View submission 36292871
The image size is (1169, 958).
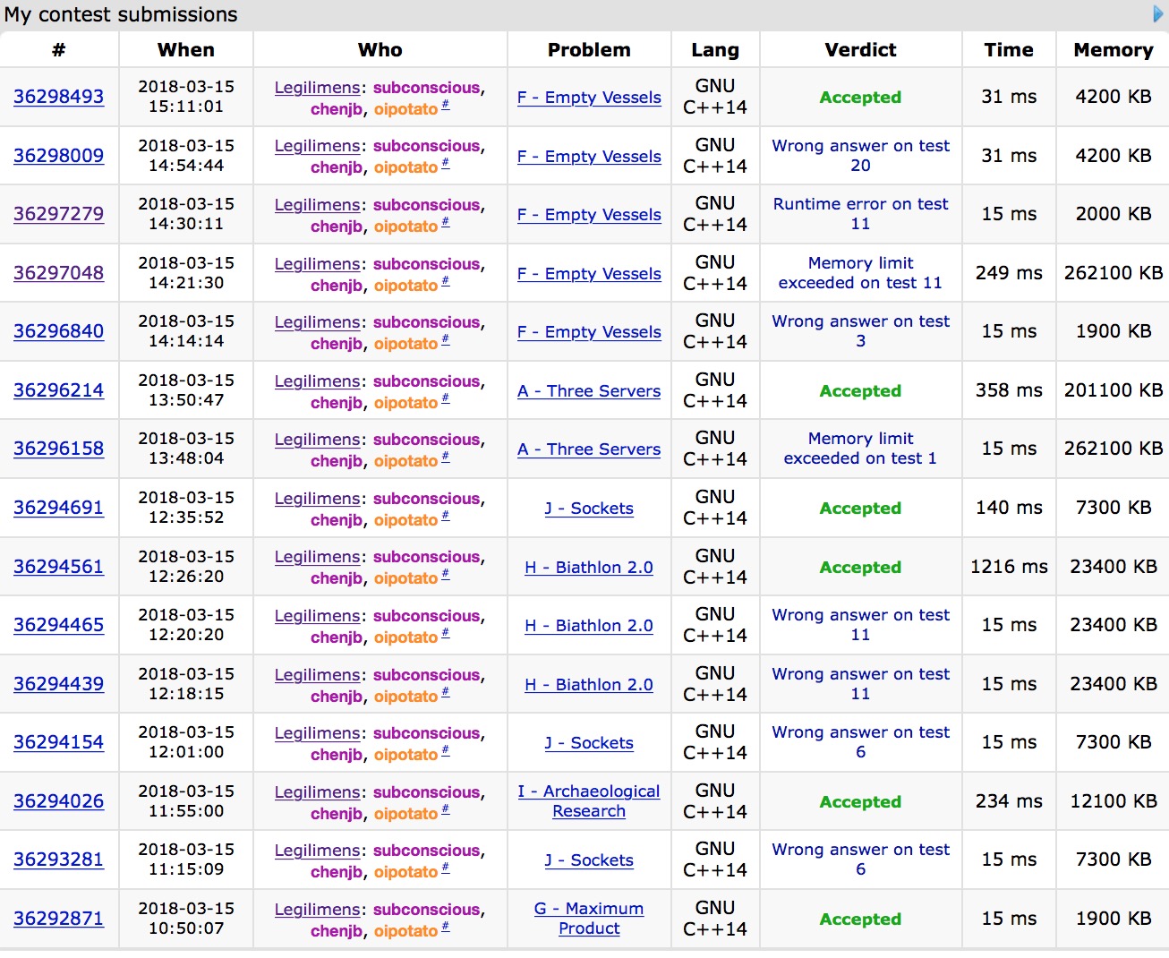point(58,919)
